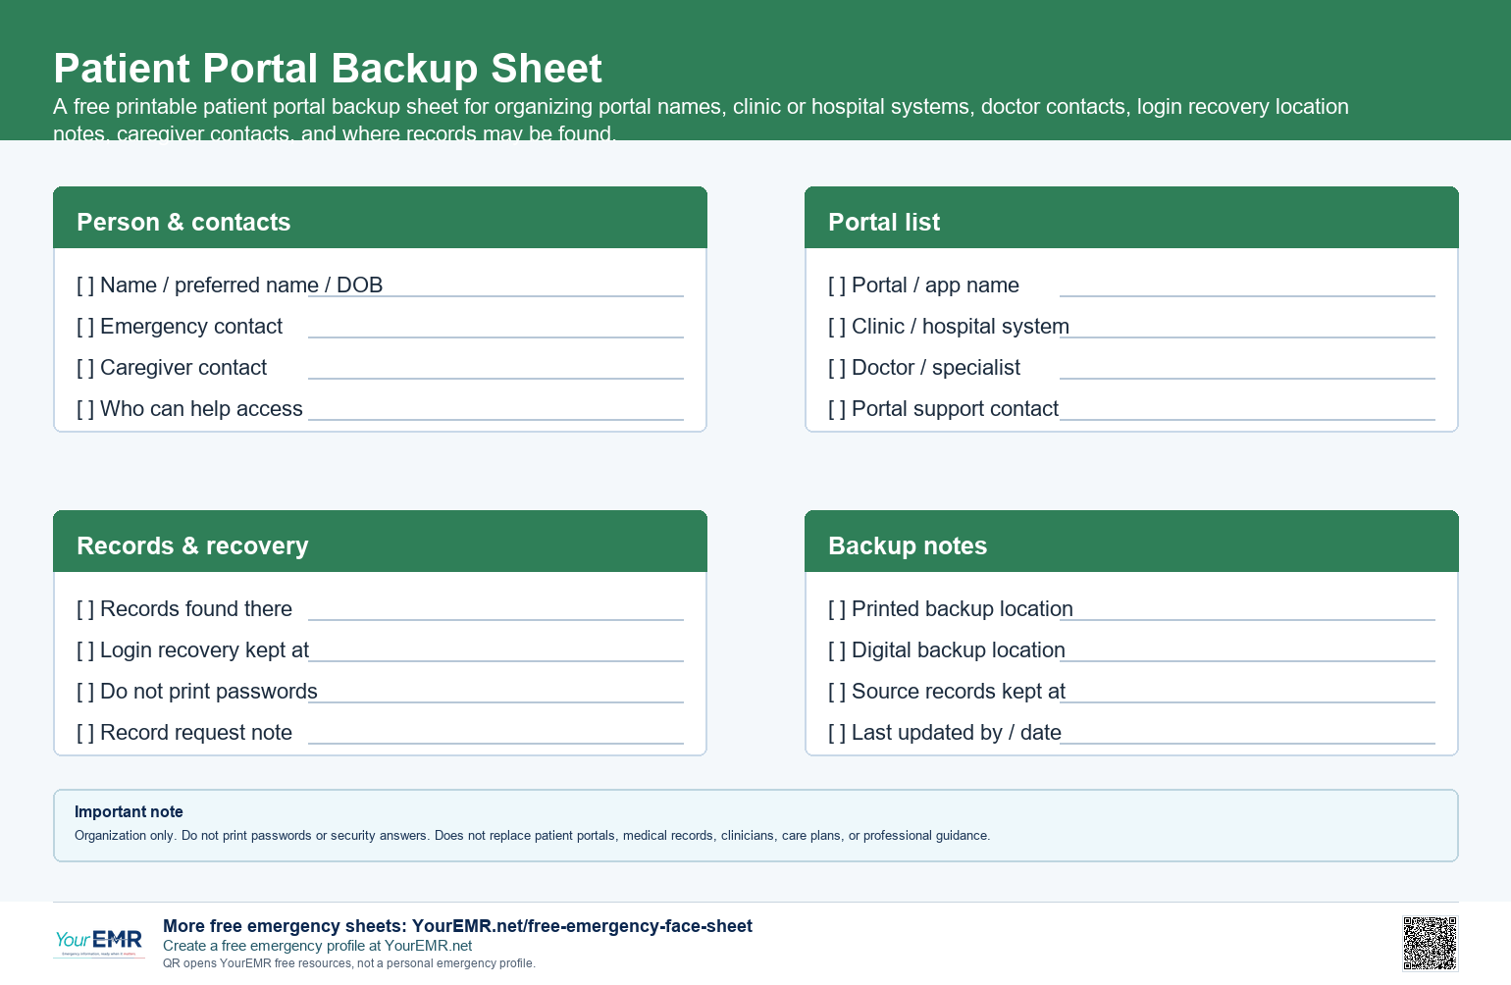Check the Printed backup location box

click(837, 609)
